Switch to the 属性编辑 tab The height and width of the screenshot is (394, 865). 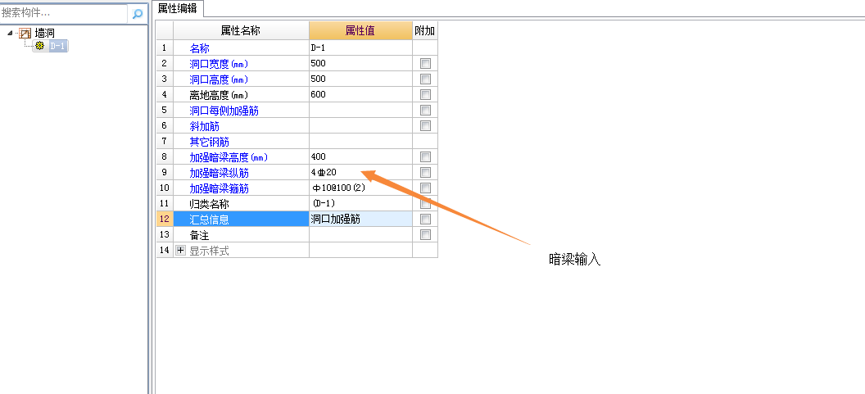tap(178, 7)
